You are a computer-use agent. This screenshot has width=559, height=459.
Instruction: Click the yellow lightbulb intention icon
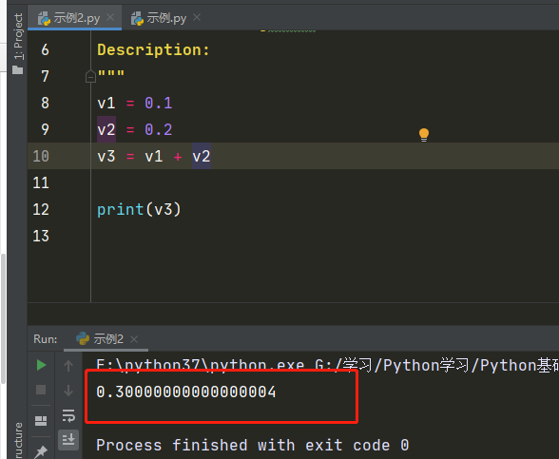424,135
